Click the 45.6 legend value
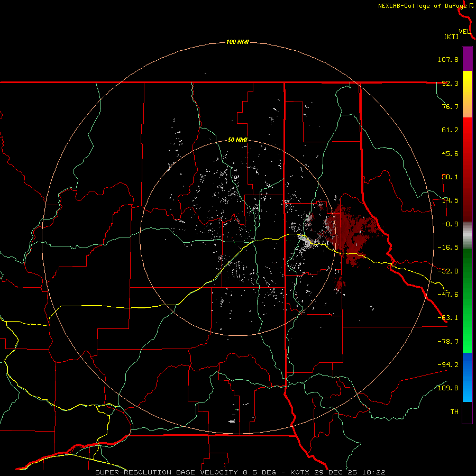This screenshot has width=476, height=476. (450, 153)
